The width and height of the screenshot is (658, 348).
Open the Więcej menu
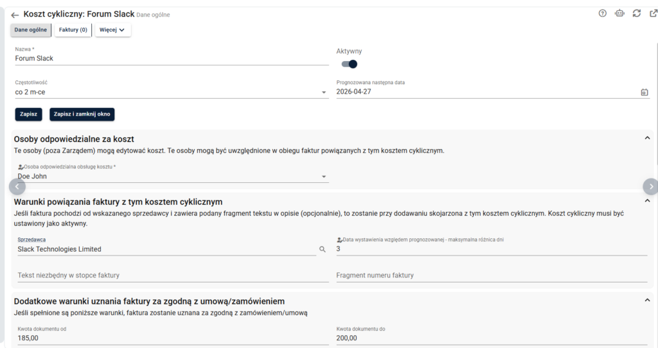pyautogui.click(x=112, y=30)
